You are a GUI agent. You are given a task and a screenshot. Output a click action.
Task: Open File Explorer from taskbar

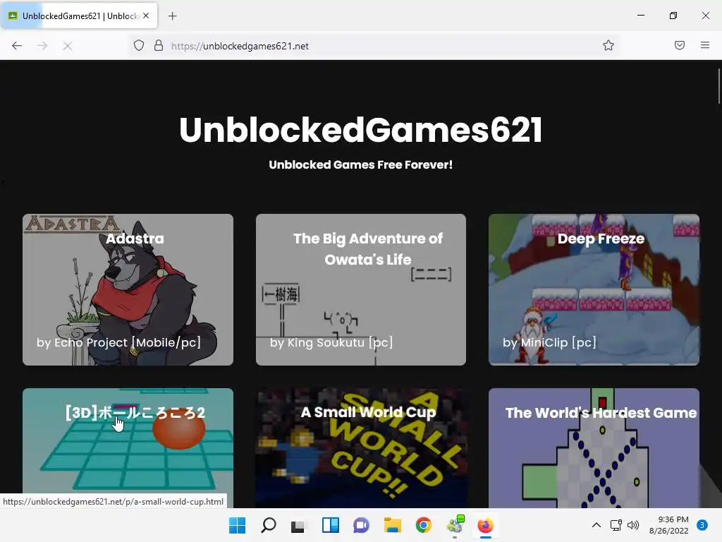click(x=392, y=525)
